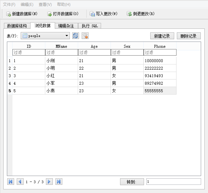This screenshot has height=193, width=208.
Task: Select phone cell 93419493
Action: (160, 76)
